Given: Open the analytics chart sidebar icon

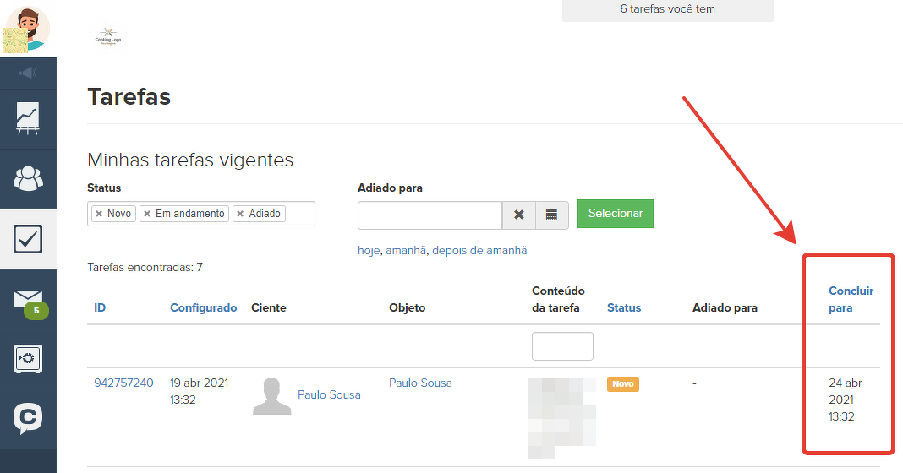Looking at the screenshot, I should (28, 119).
